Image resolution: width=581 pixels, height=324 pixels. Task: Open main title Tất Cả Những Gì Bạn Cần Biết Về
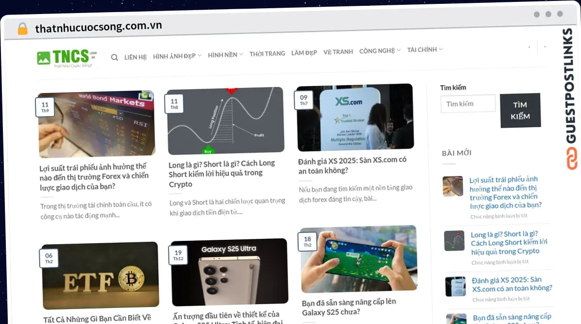pyautogui.click(x=97, y=318)
